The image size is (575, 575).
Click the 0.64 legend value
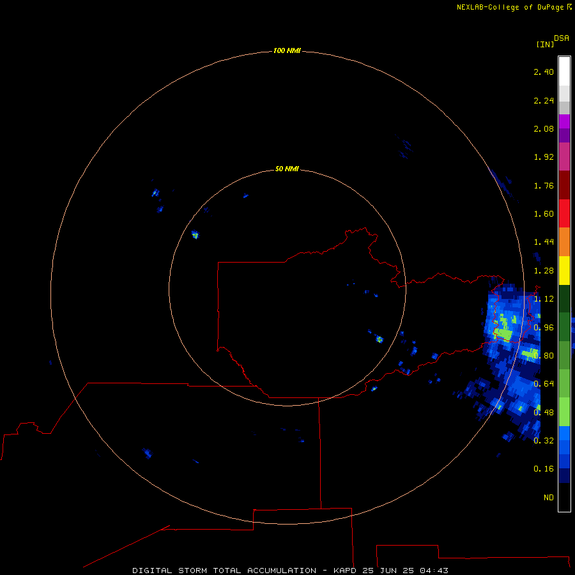click(x=544, y=384)
